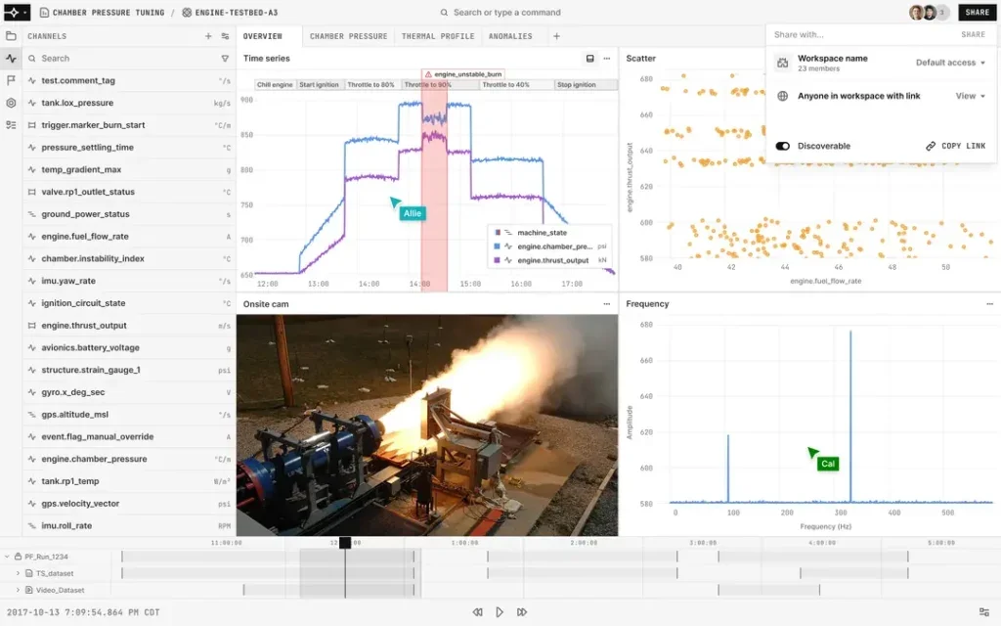1001x626 pixels.
Task: Open channels panel settings sliders icon
Action: (x=225, y=36)
